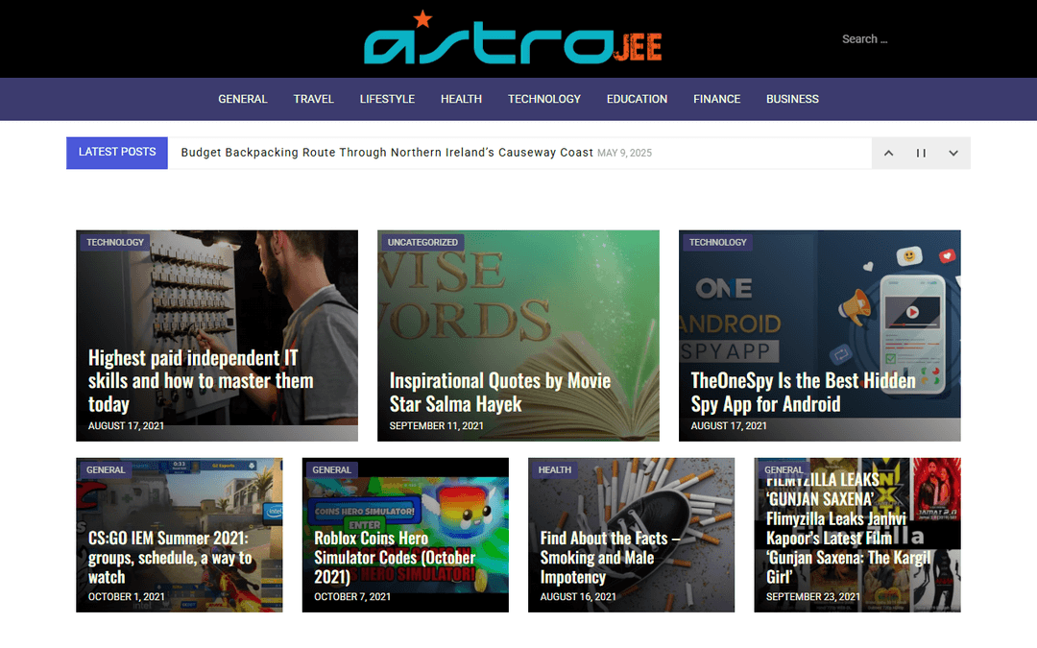Viewport: 1037px width, 648px height.
Task: Click the October 7, 2021 date
Action: [x=352, y=596]
